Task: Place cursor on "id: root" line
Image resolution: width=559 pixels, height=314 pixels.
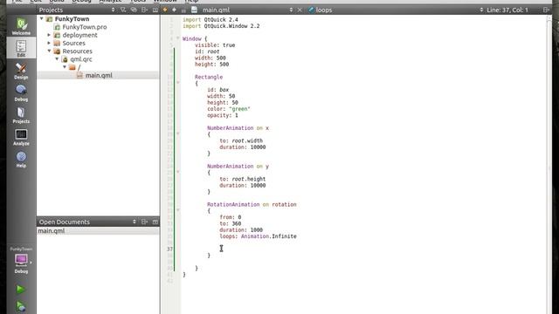Action: [x=207, y=51]
